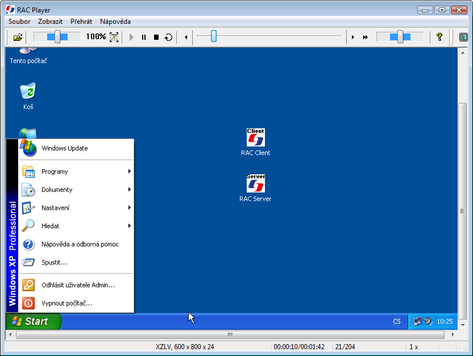
Task: Step one frame forward
Action: pyautogui.click(x=352, y=37)
